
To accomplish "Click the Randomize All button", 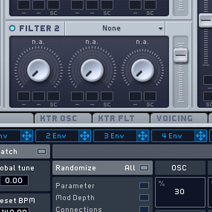I will pyautogui.click(x=103, y=168).
